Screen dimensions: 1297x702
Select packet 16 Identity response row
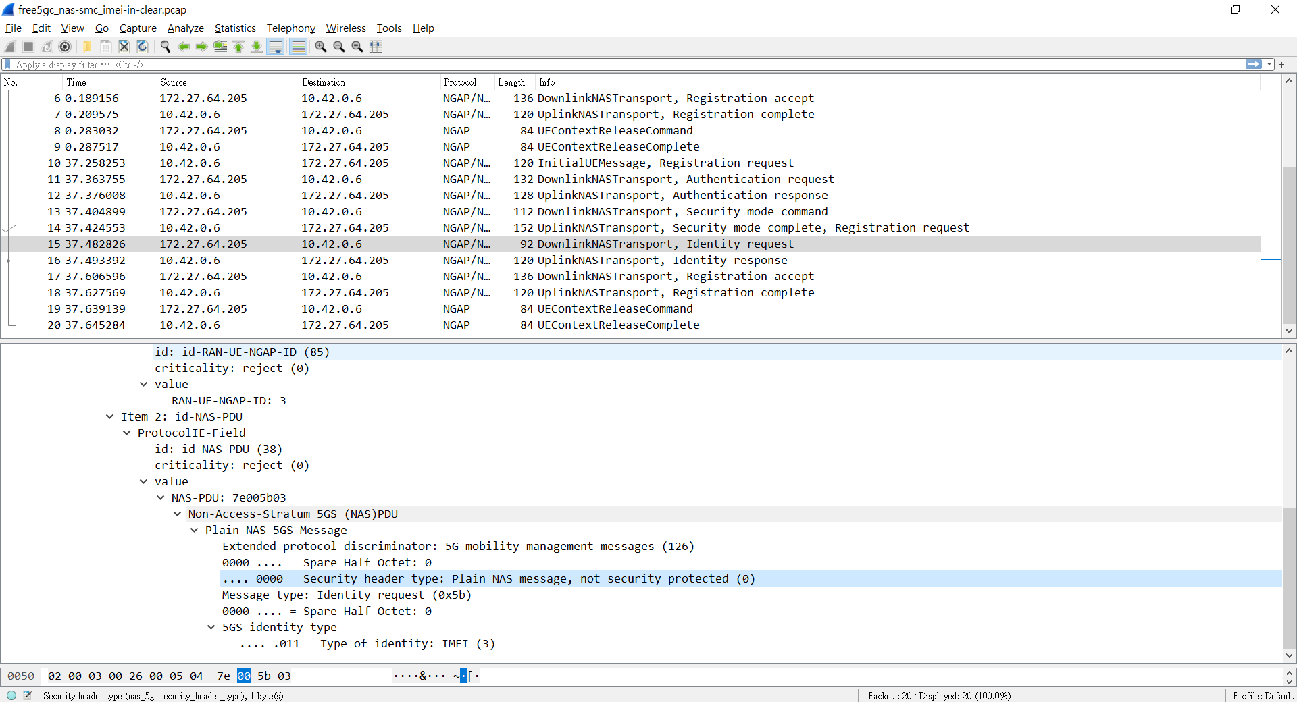[x=630, y=261]
